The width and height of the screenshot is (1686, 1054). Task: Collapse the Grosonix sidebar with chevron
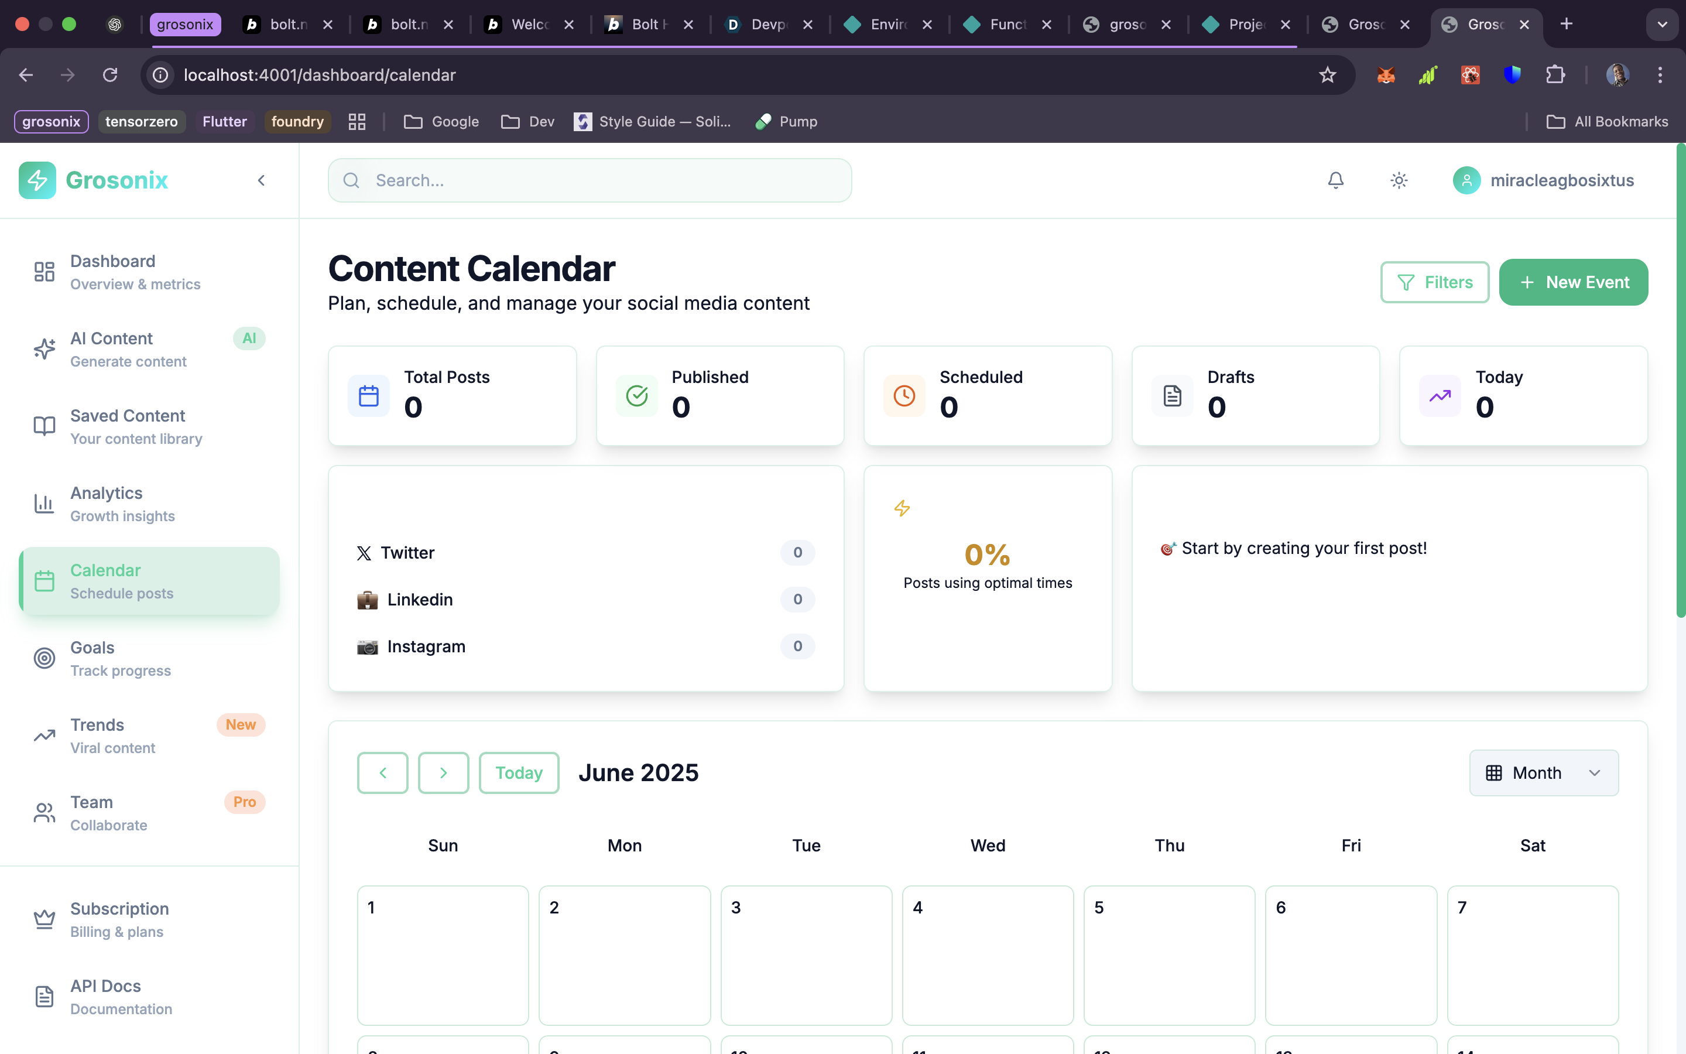pos(261,180)
